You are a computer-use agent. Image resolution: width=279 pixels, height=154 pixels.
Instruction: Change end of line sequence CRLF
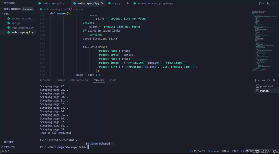tap(235, 151)
